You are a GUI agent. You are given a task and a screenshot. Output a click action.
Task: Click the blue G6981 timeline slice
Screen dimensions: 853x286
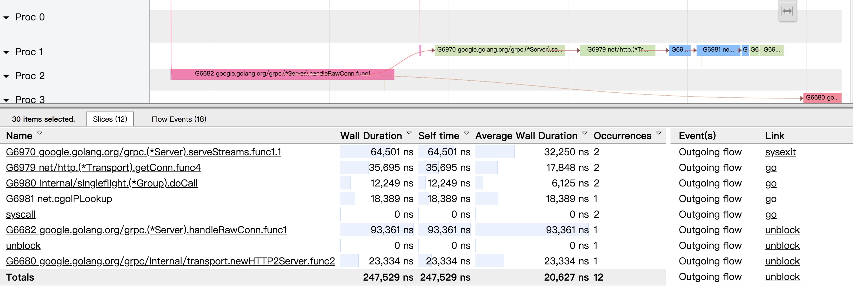[x=718, y=50]
